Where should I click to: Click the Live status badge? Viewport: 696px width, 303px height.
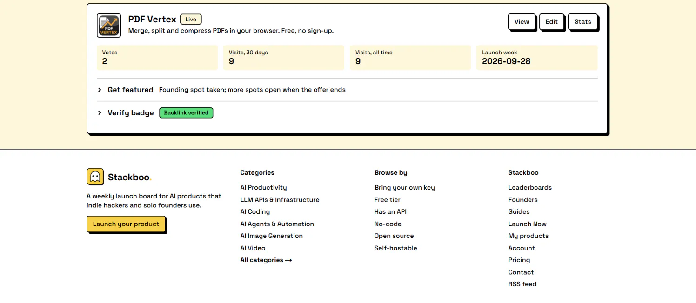click(x=191, y=19)
